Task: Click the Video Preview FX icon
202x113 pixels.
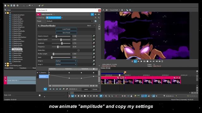Action: [x=104, y=10]
